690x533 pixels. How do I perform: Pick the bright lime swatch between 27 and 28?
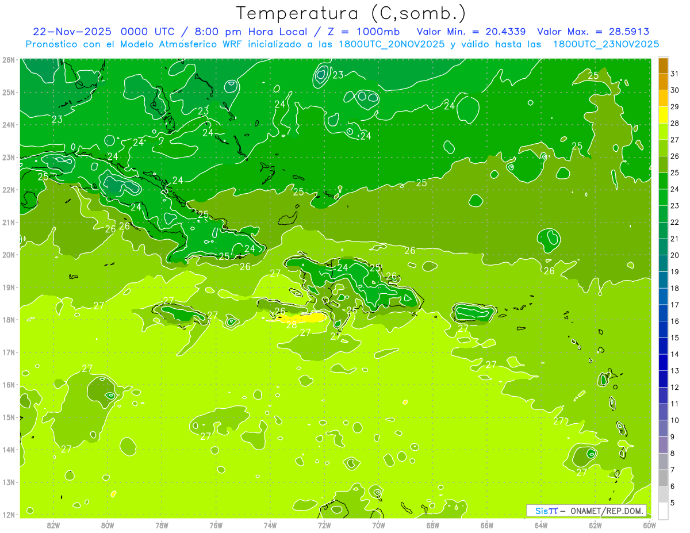[663, 132]
